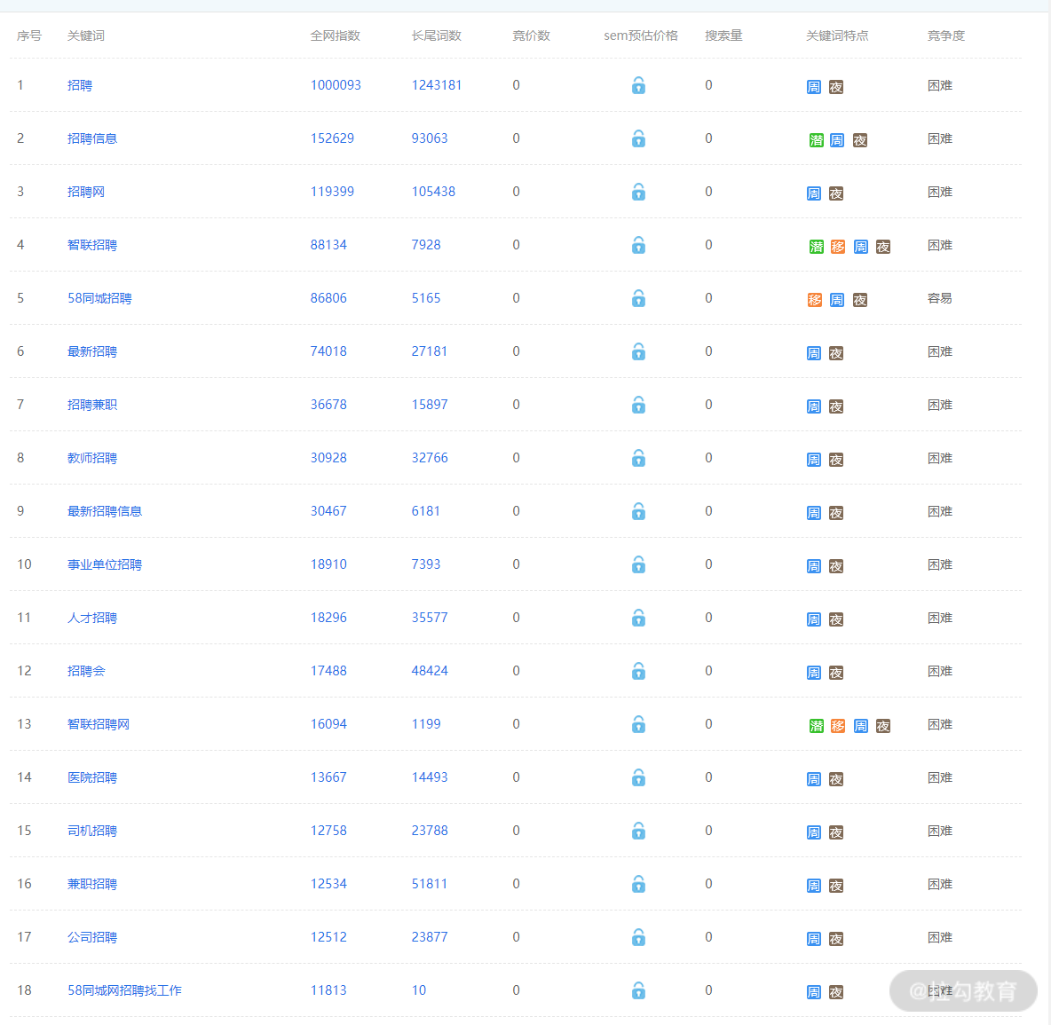Screen dimensions: 1051x1025
Task: Open the keyword link 最新招聘信息
Action: click(105, 511)
